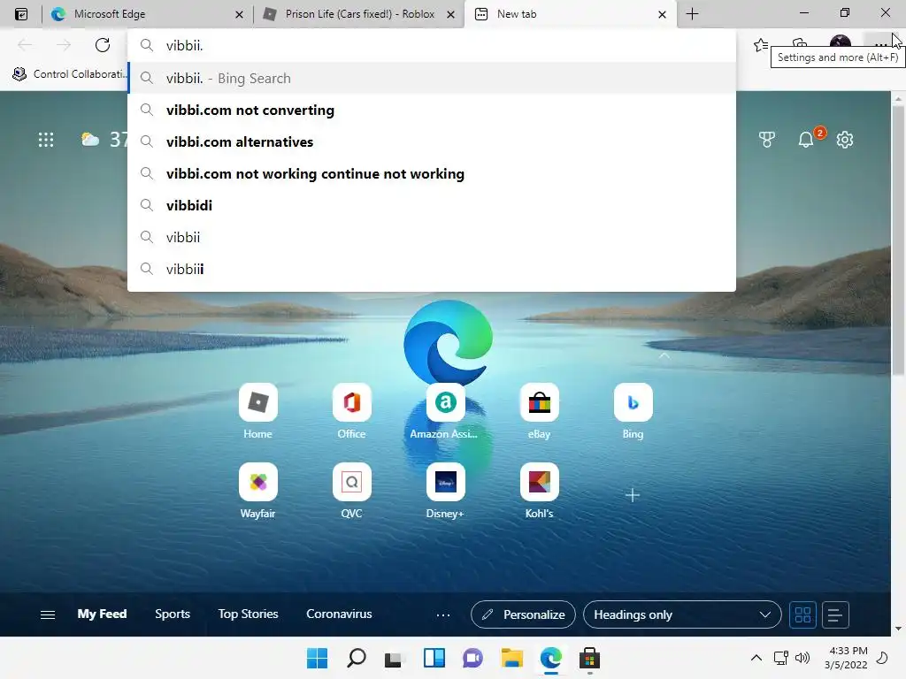Show hidden system tray icons
Image resolution: width=906 pixels, height=679 pixels.
point(756,658)
